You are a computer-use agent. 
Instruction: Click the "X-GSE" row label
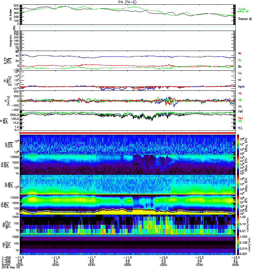coord(6,257)
